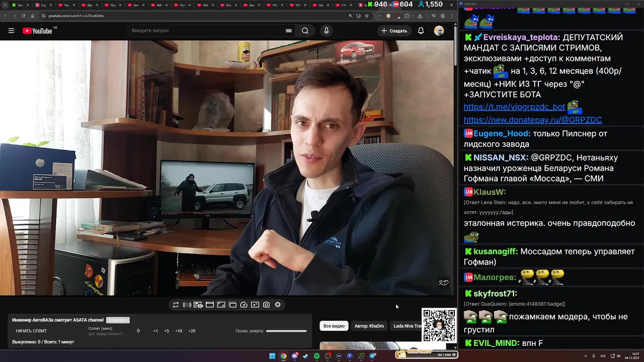Toggle the dotted-window icon in player toolbar
The height and width of the screenshot is (362, 644).
click(232, 305)
